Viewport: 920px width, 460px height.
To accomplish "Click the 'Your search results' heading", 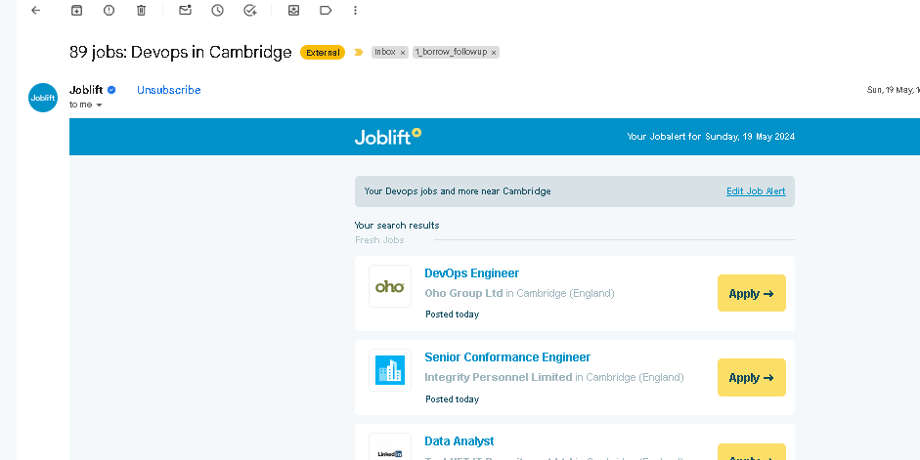I will click(397, 225).
